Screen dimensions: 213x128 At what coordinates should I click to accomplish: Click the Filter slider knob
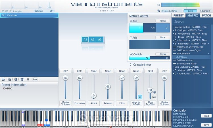(x=122, y=78)
